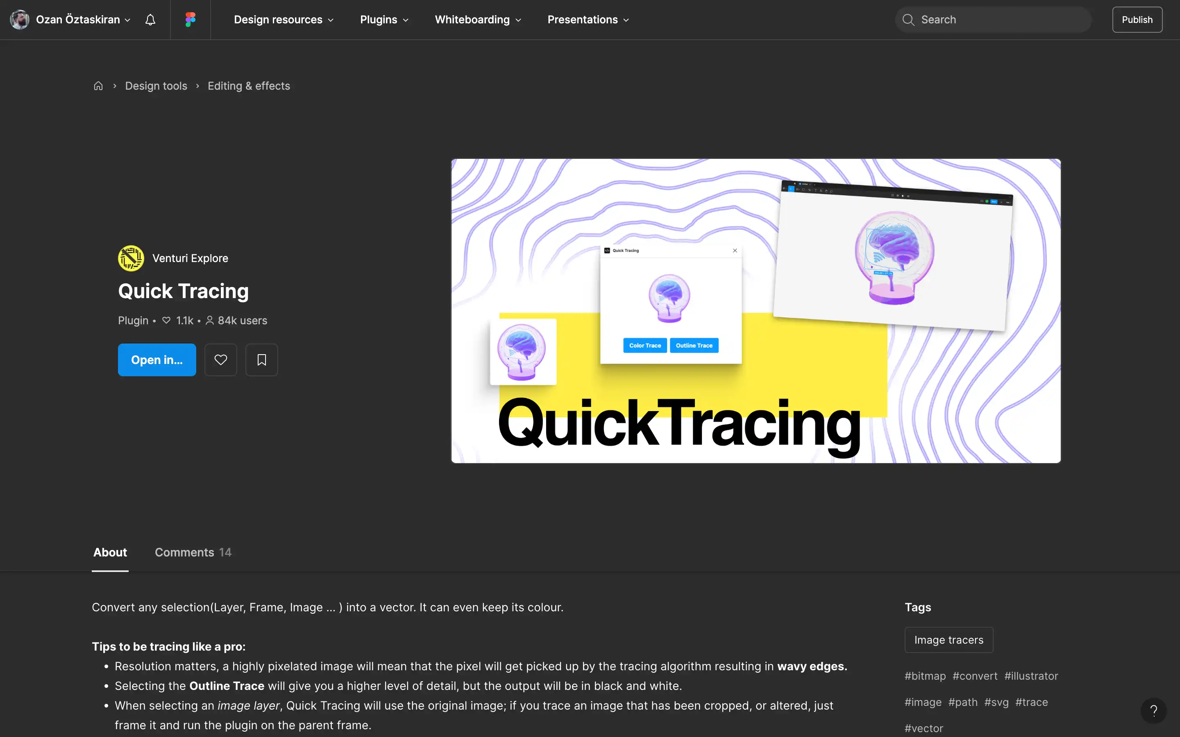Click the Open in... button
This screenshot has width=1180, height=737.
[157, 360]
